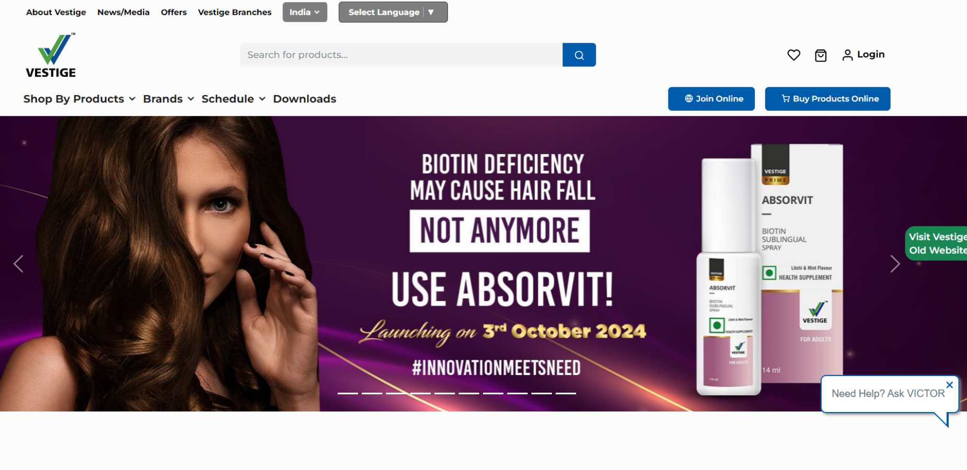Image resolution: width=967 pixels, height=470 pixels.
Task: Expand the Schedule menu
Action: [233, 99]
